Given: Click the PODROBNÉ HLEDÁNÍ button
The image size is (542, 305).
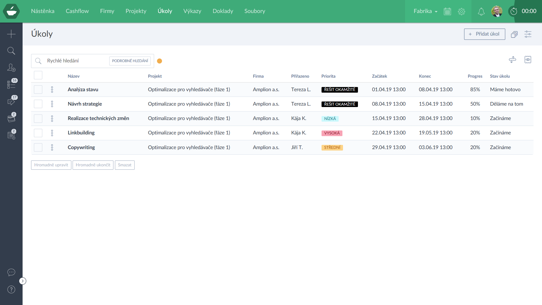Looking at the screenshot, I should 130,61.
